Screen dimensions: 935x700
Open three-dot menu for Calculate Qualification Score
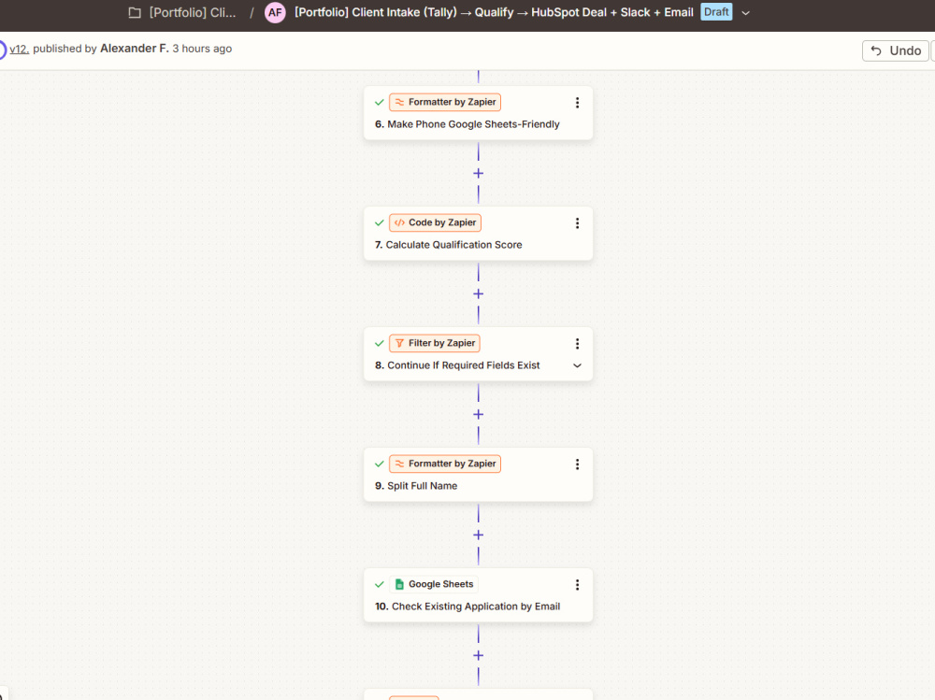(577, 223)
